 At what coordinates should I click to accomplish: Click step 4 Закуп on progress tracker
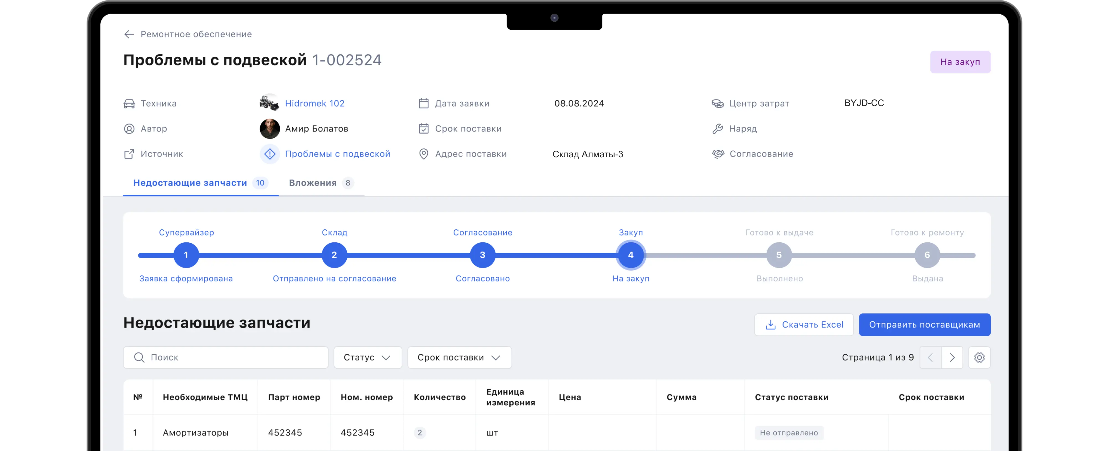[631, 255]
